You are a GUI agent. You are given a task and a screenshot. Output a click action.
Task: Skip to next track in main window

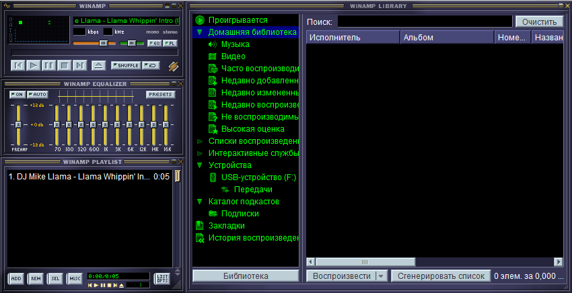coord(79,66)
